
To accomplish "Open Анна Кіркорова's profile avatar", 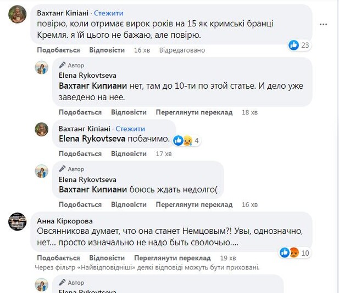I will tap(18, 222).
